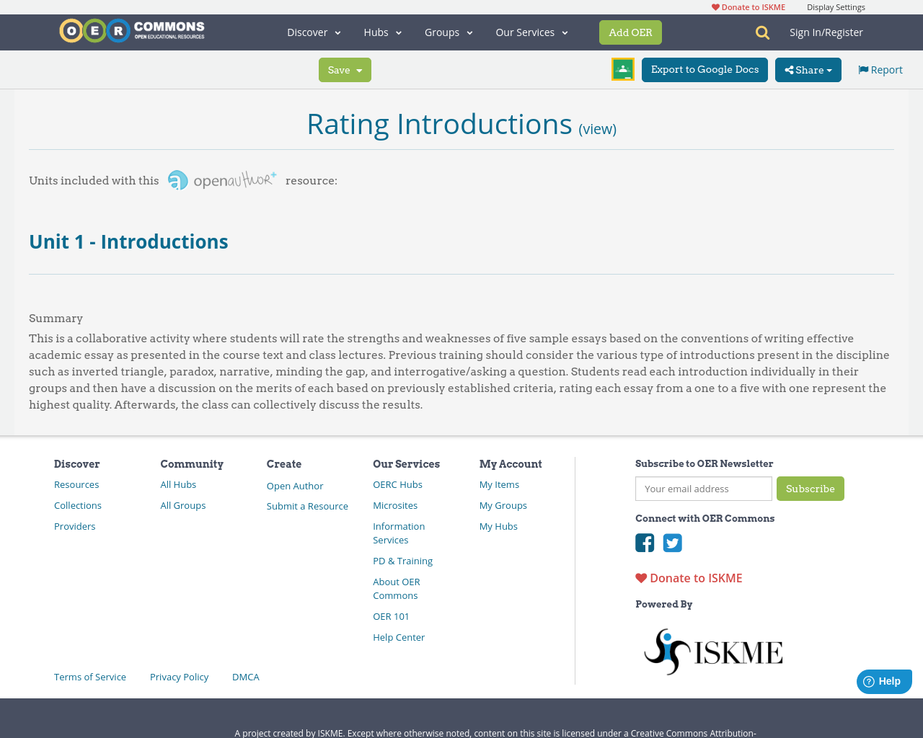Click the email address input field

tap(703, 488)
